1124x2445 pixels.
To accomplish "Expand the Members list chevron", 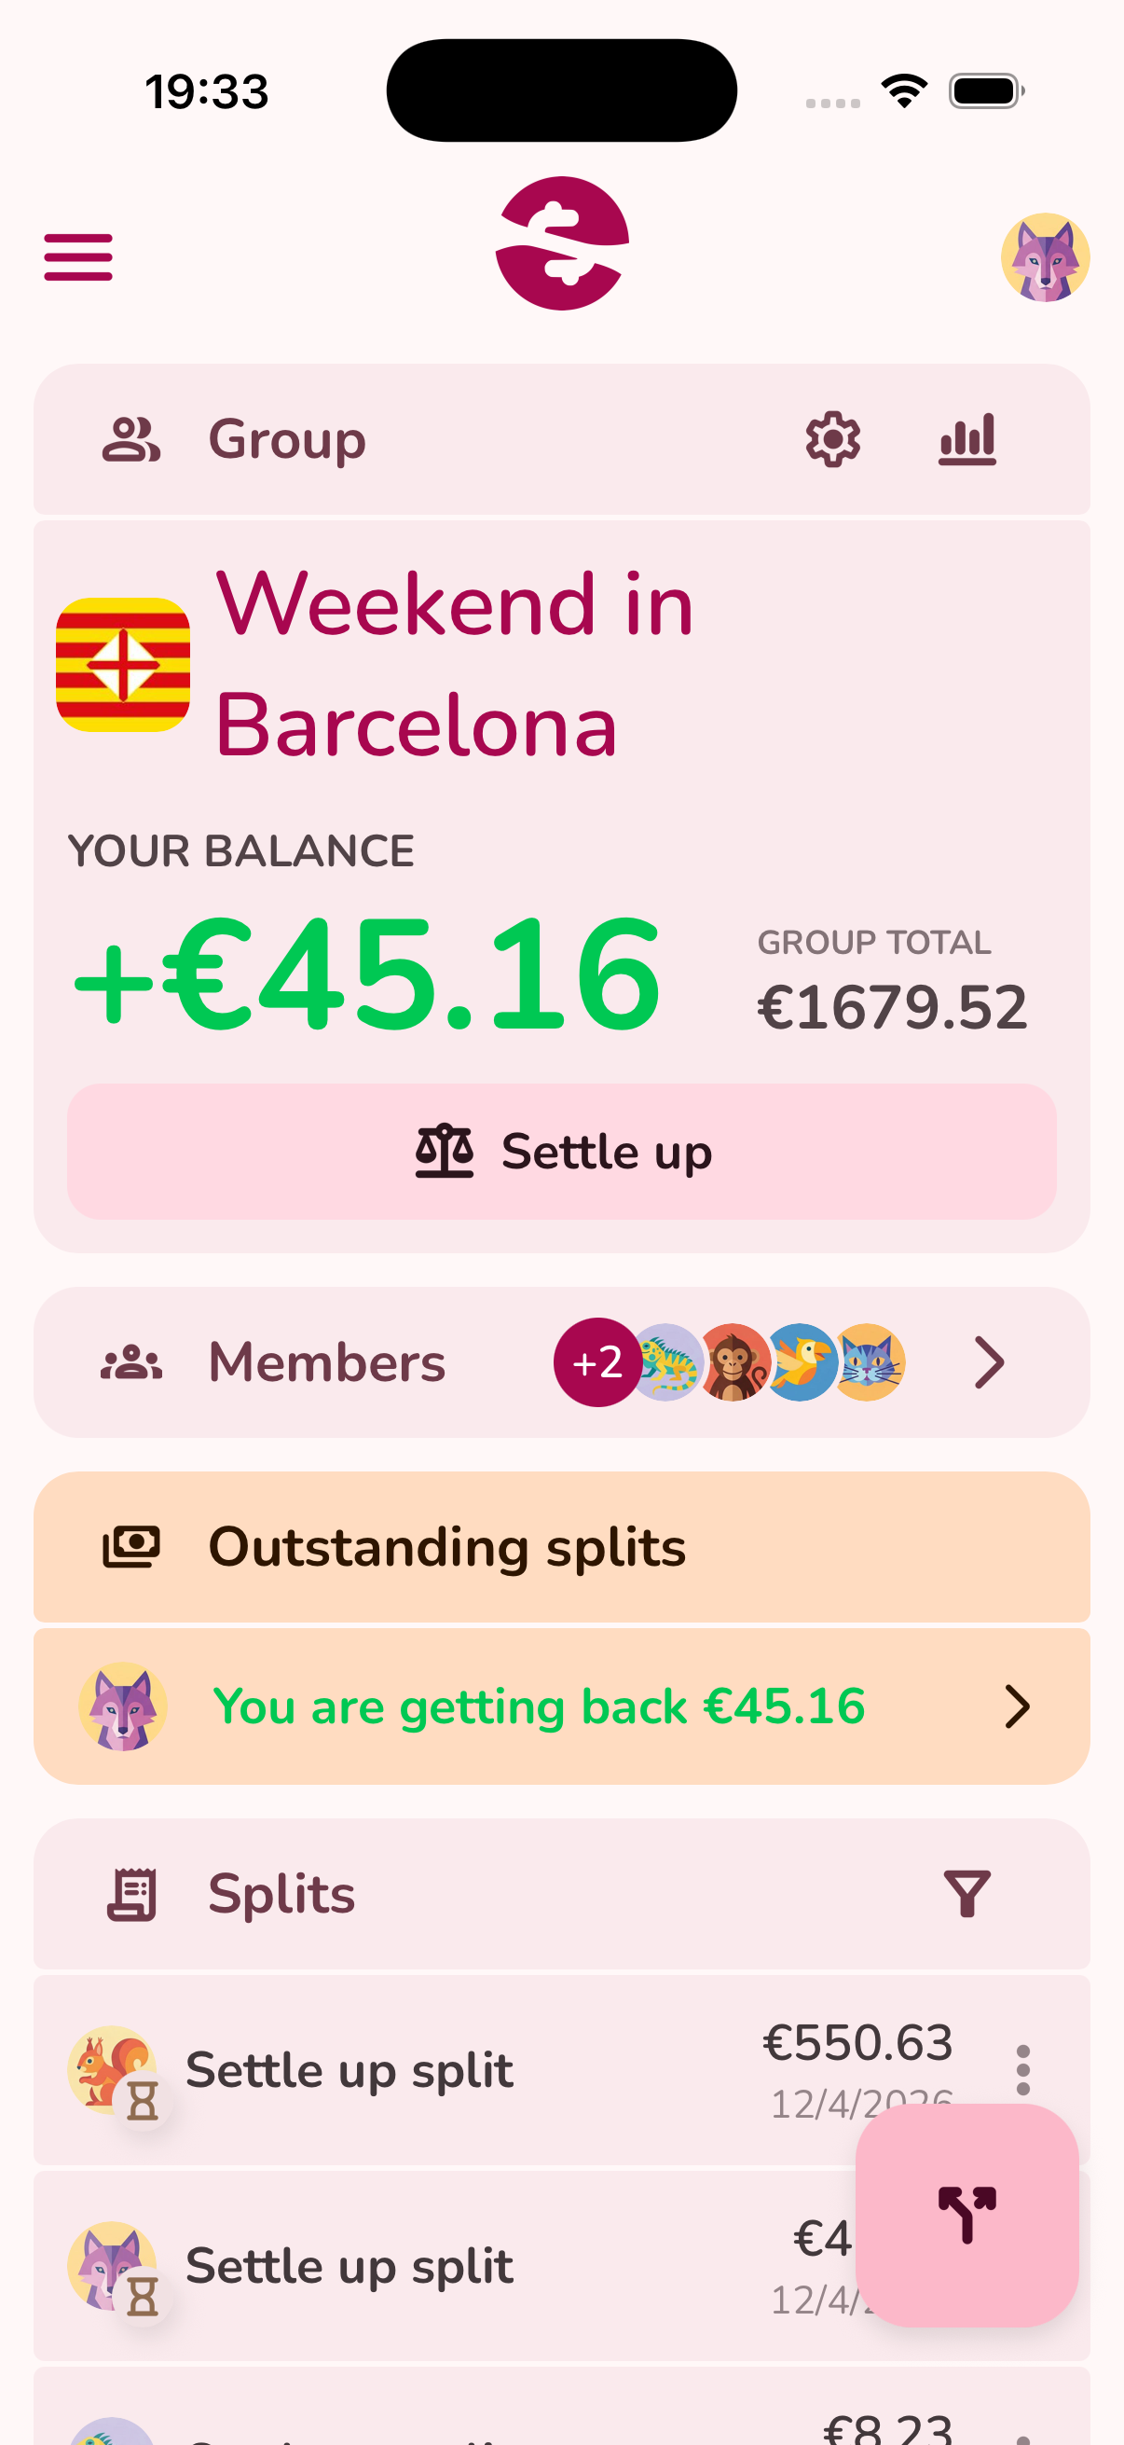I will pos(988,1363).
